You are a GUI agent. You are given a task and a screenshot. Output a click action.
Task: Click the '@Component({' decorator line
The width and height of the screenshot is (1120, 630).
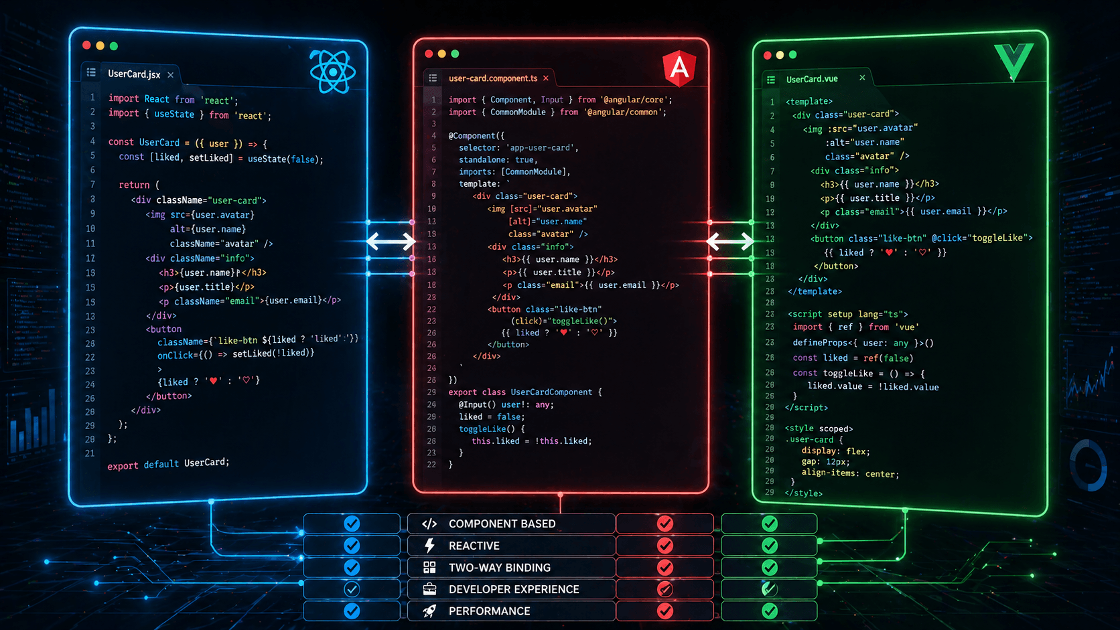476,135
